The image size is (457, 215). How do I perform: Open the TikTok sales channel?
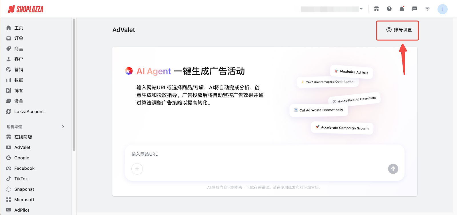tap(21, 179)
